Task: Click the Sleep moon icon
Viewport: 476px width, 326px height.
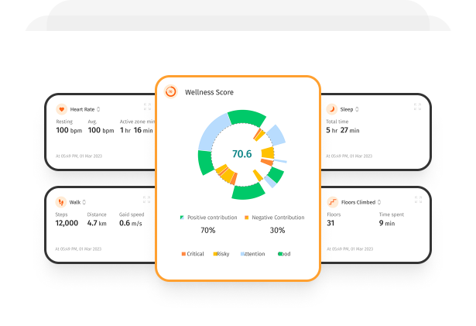Action: click(x=332, y=109)
